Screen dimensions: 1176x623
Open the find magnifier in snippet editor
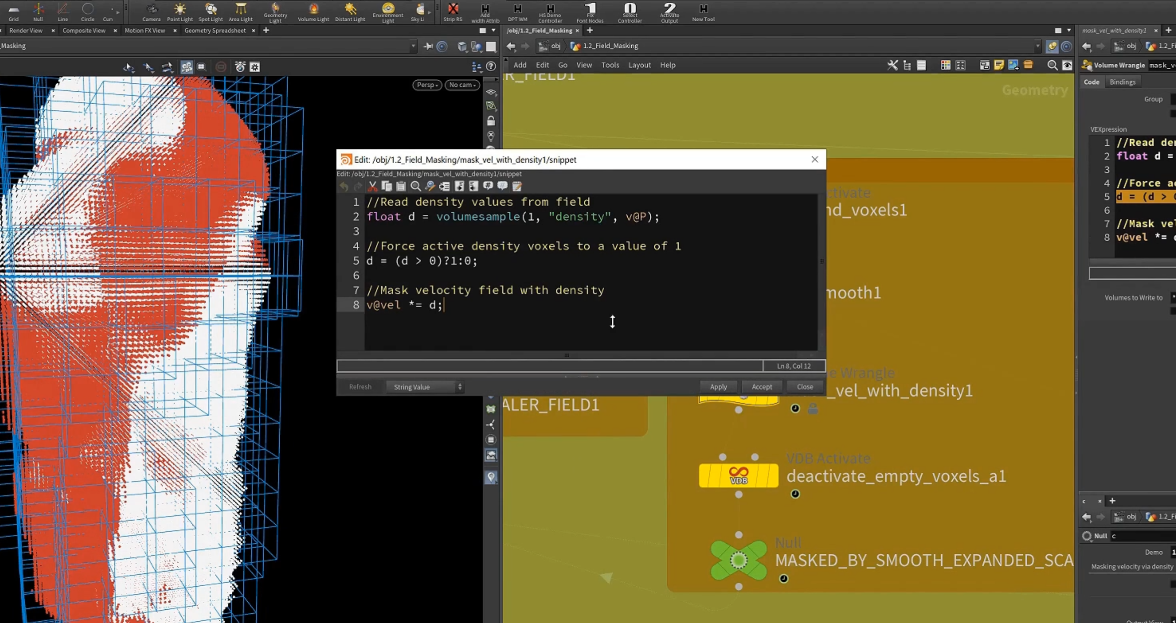coord(416,186)
